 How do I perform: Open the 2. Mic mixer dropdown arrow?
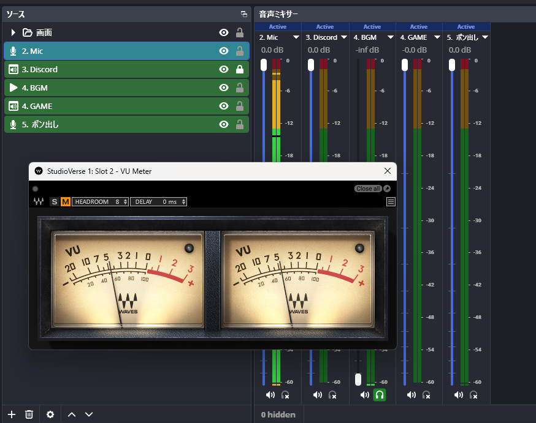click(x=296, y=37)
